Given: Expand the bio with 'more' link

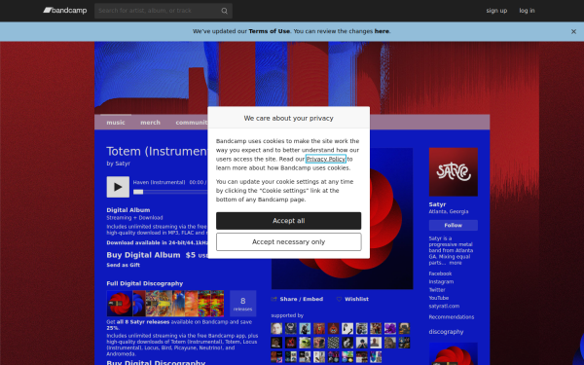Looking at the screenshot, I should (x=456, y=263).
